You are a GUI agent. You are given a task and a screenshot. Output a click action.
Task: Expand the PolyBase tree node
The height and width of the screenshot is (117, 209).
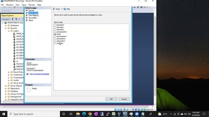6,91
